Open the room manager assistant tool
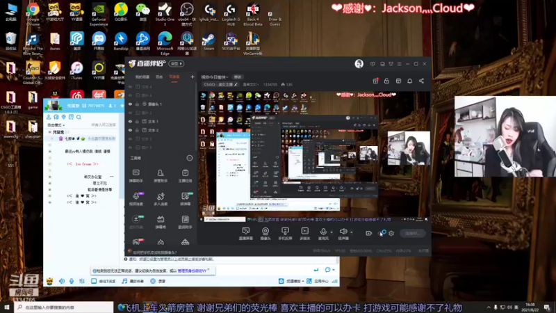The width and height of the screenshot is (556, 313). click(161, 176)
